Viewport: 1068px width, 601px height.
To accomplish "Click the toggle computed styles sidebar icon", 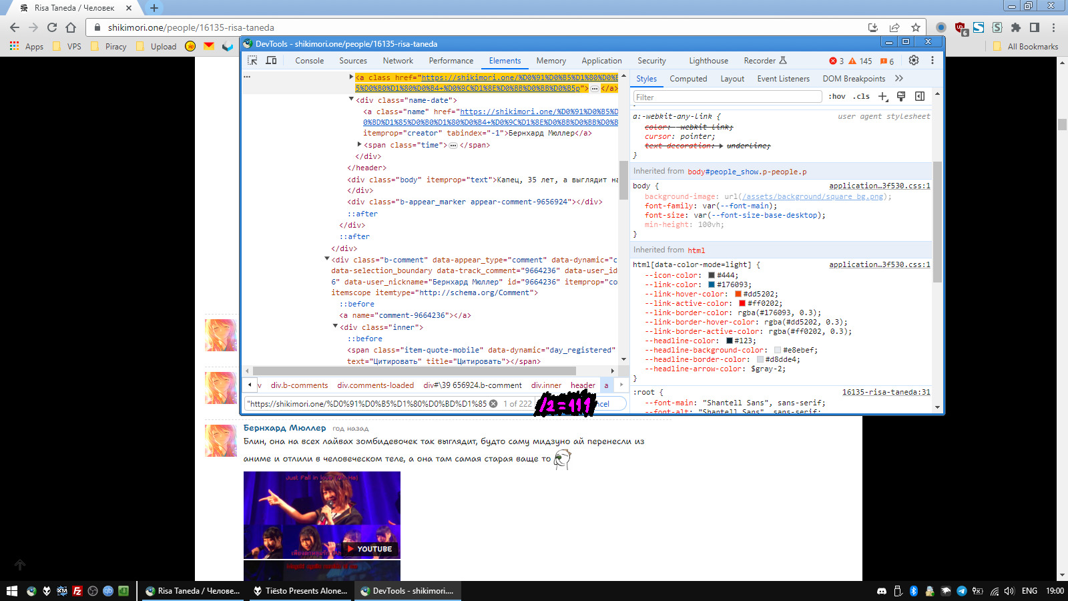I will point(920,97).
